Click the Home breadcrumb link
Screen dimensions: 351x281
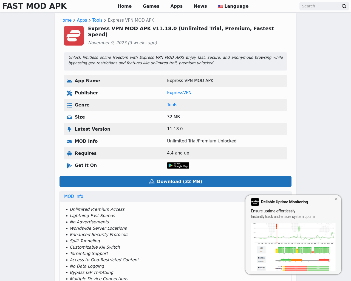coord(66,20)
